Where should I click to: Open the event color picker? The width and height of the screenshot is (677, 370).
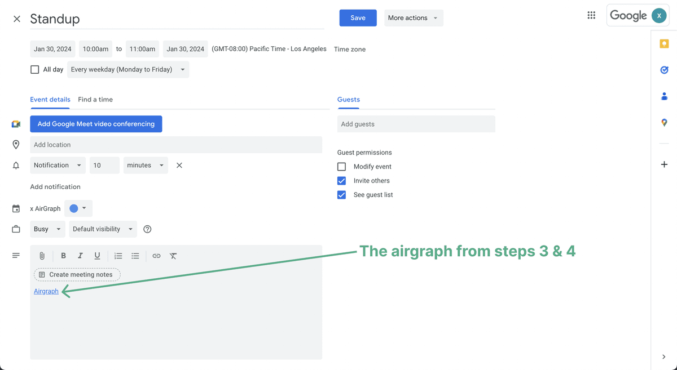coord(78,208)
